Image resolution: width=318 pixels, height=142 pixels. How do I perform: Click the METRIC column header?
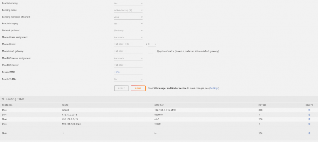coord(262,105)
